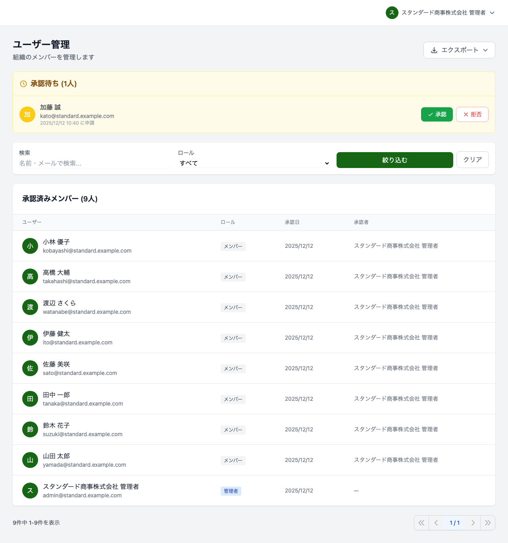
Task: Click the previous page arrow in pagination
Action: click(x=436, y=523)
